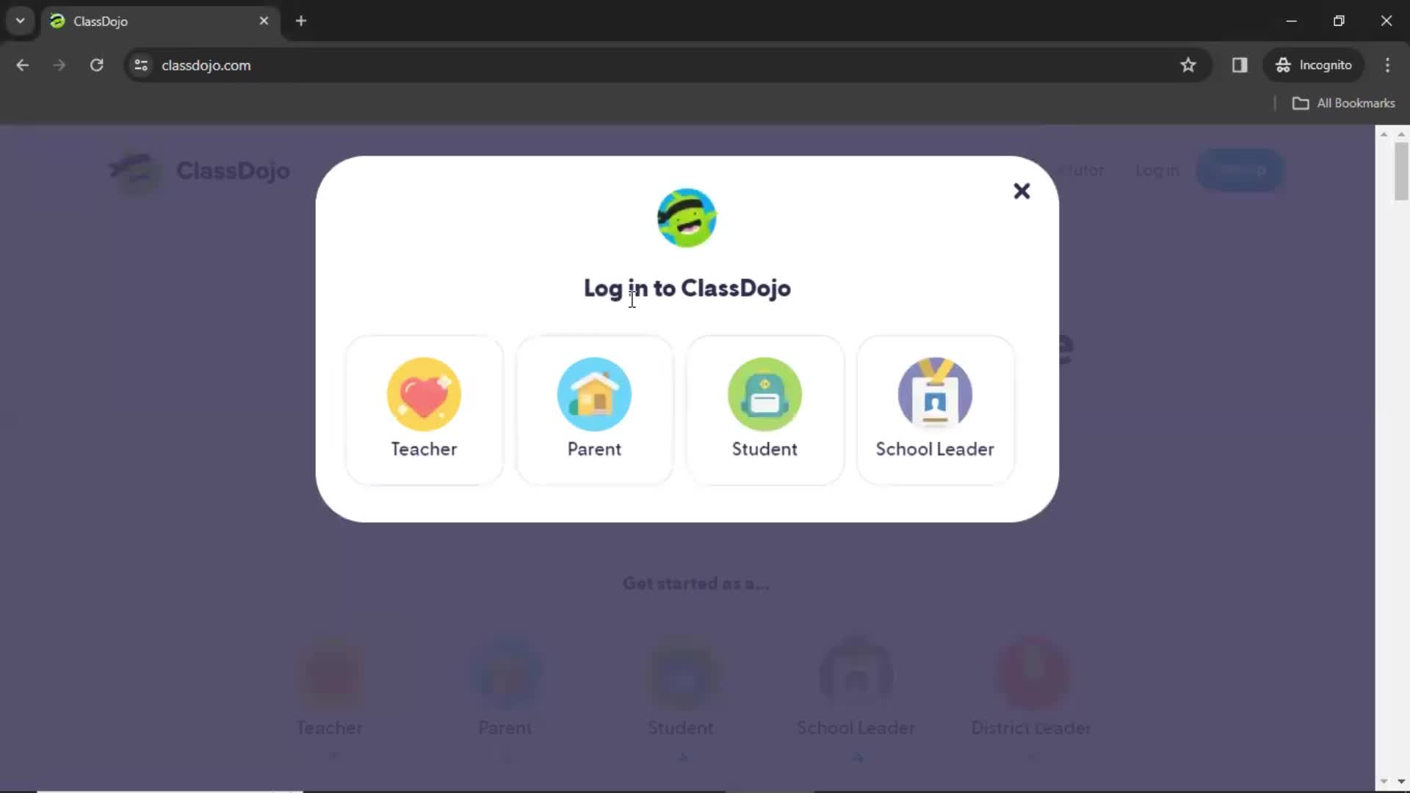Click Log in button in header

click(1158, 170)
